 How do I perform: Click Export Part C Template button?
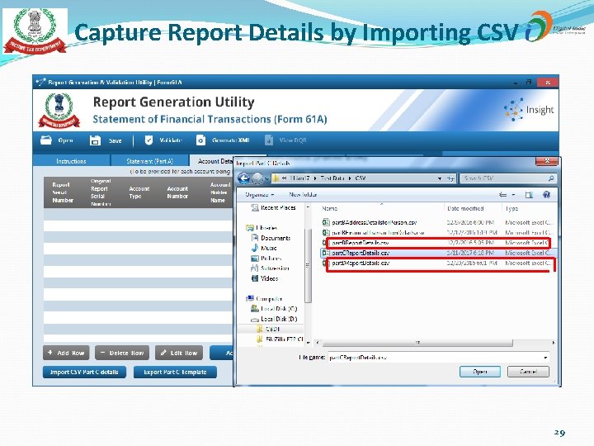click(175, 372)
